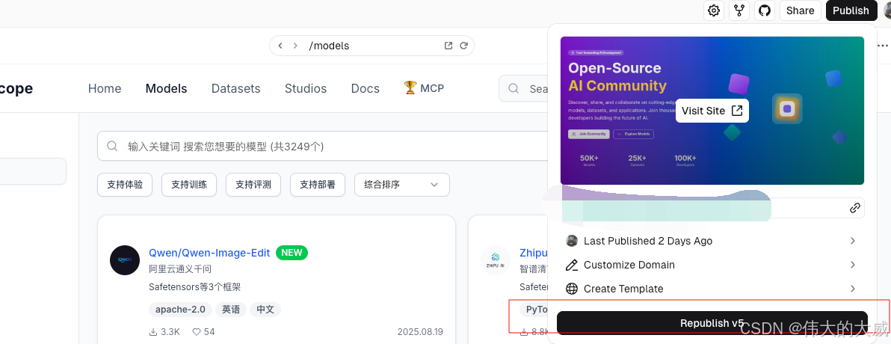Toggle the 支持评测 filter
This screenshot has width=891, height=344.
pyautogui.click(x=253, y=185)
